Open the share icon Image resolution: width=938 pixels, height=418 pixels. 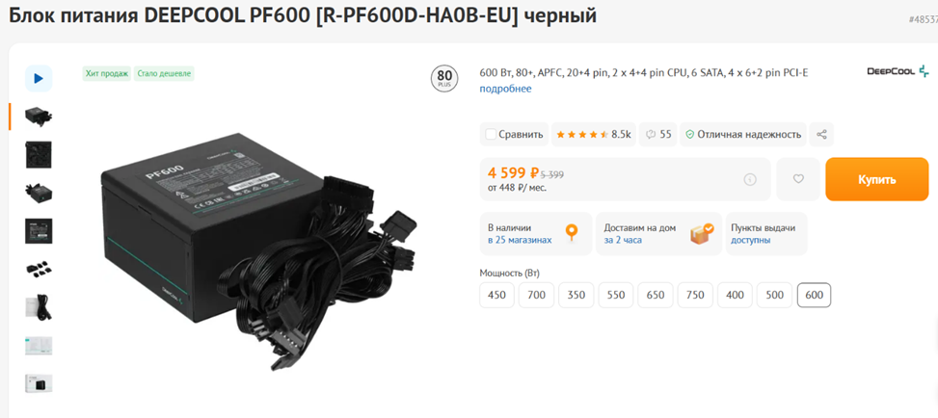click(821, 134)
